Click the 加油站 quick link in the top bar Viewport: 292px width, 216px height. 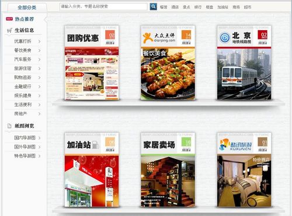[x=223, y=7]
